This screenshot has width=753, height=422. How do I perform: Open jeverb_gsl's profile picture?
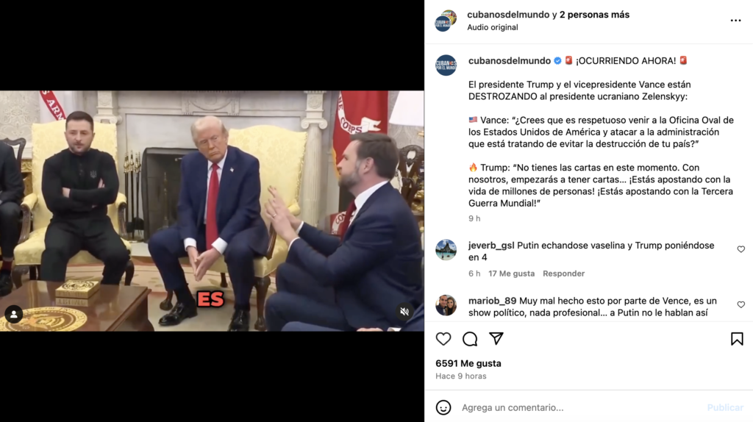[446, 250]
